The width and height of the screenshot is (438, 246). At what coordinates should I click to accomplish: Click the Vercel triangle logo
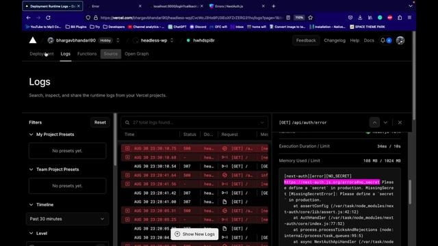click(33, 40)
